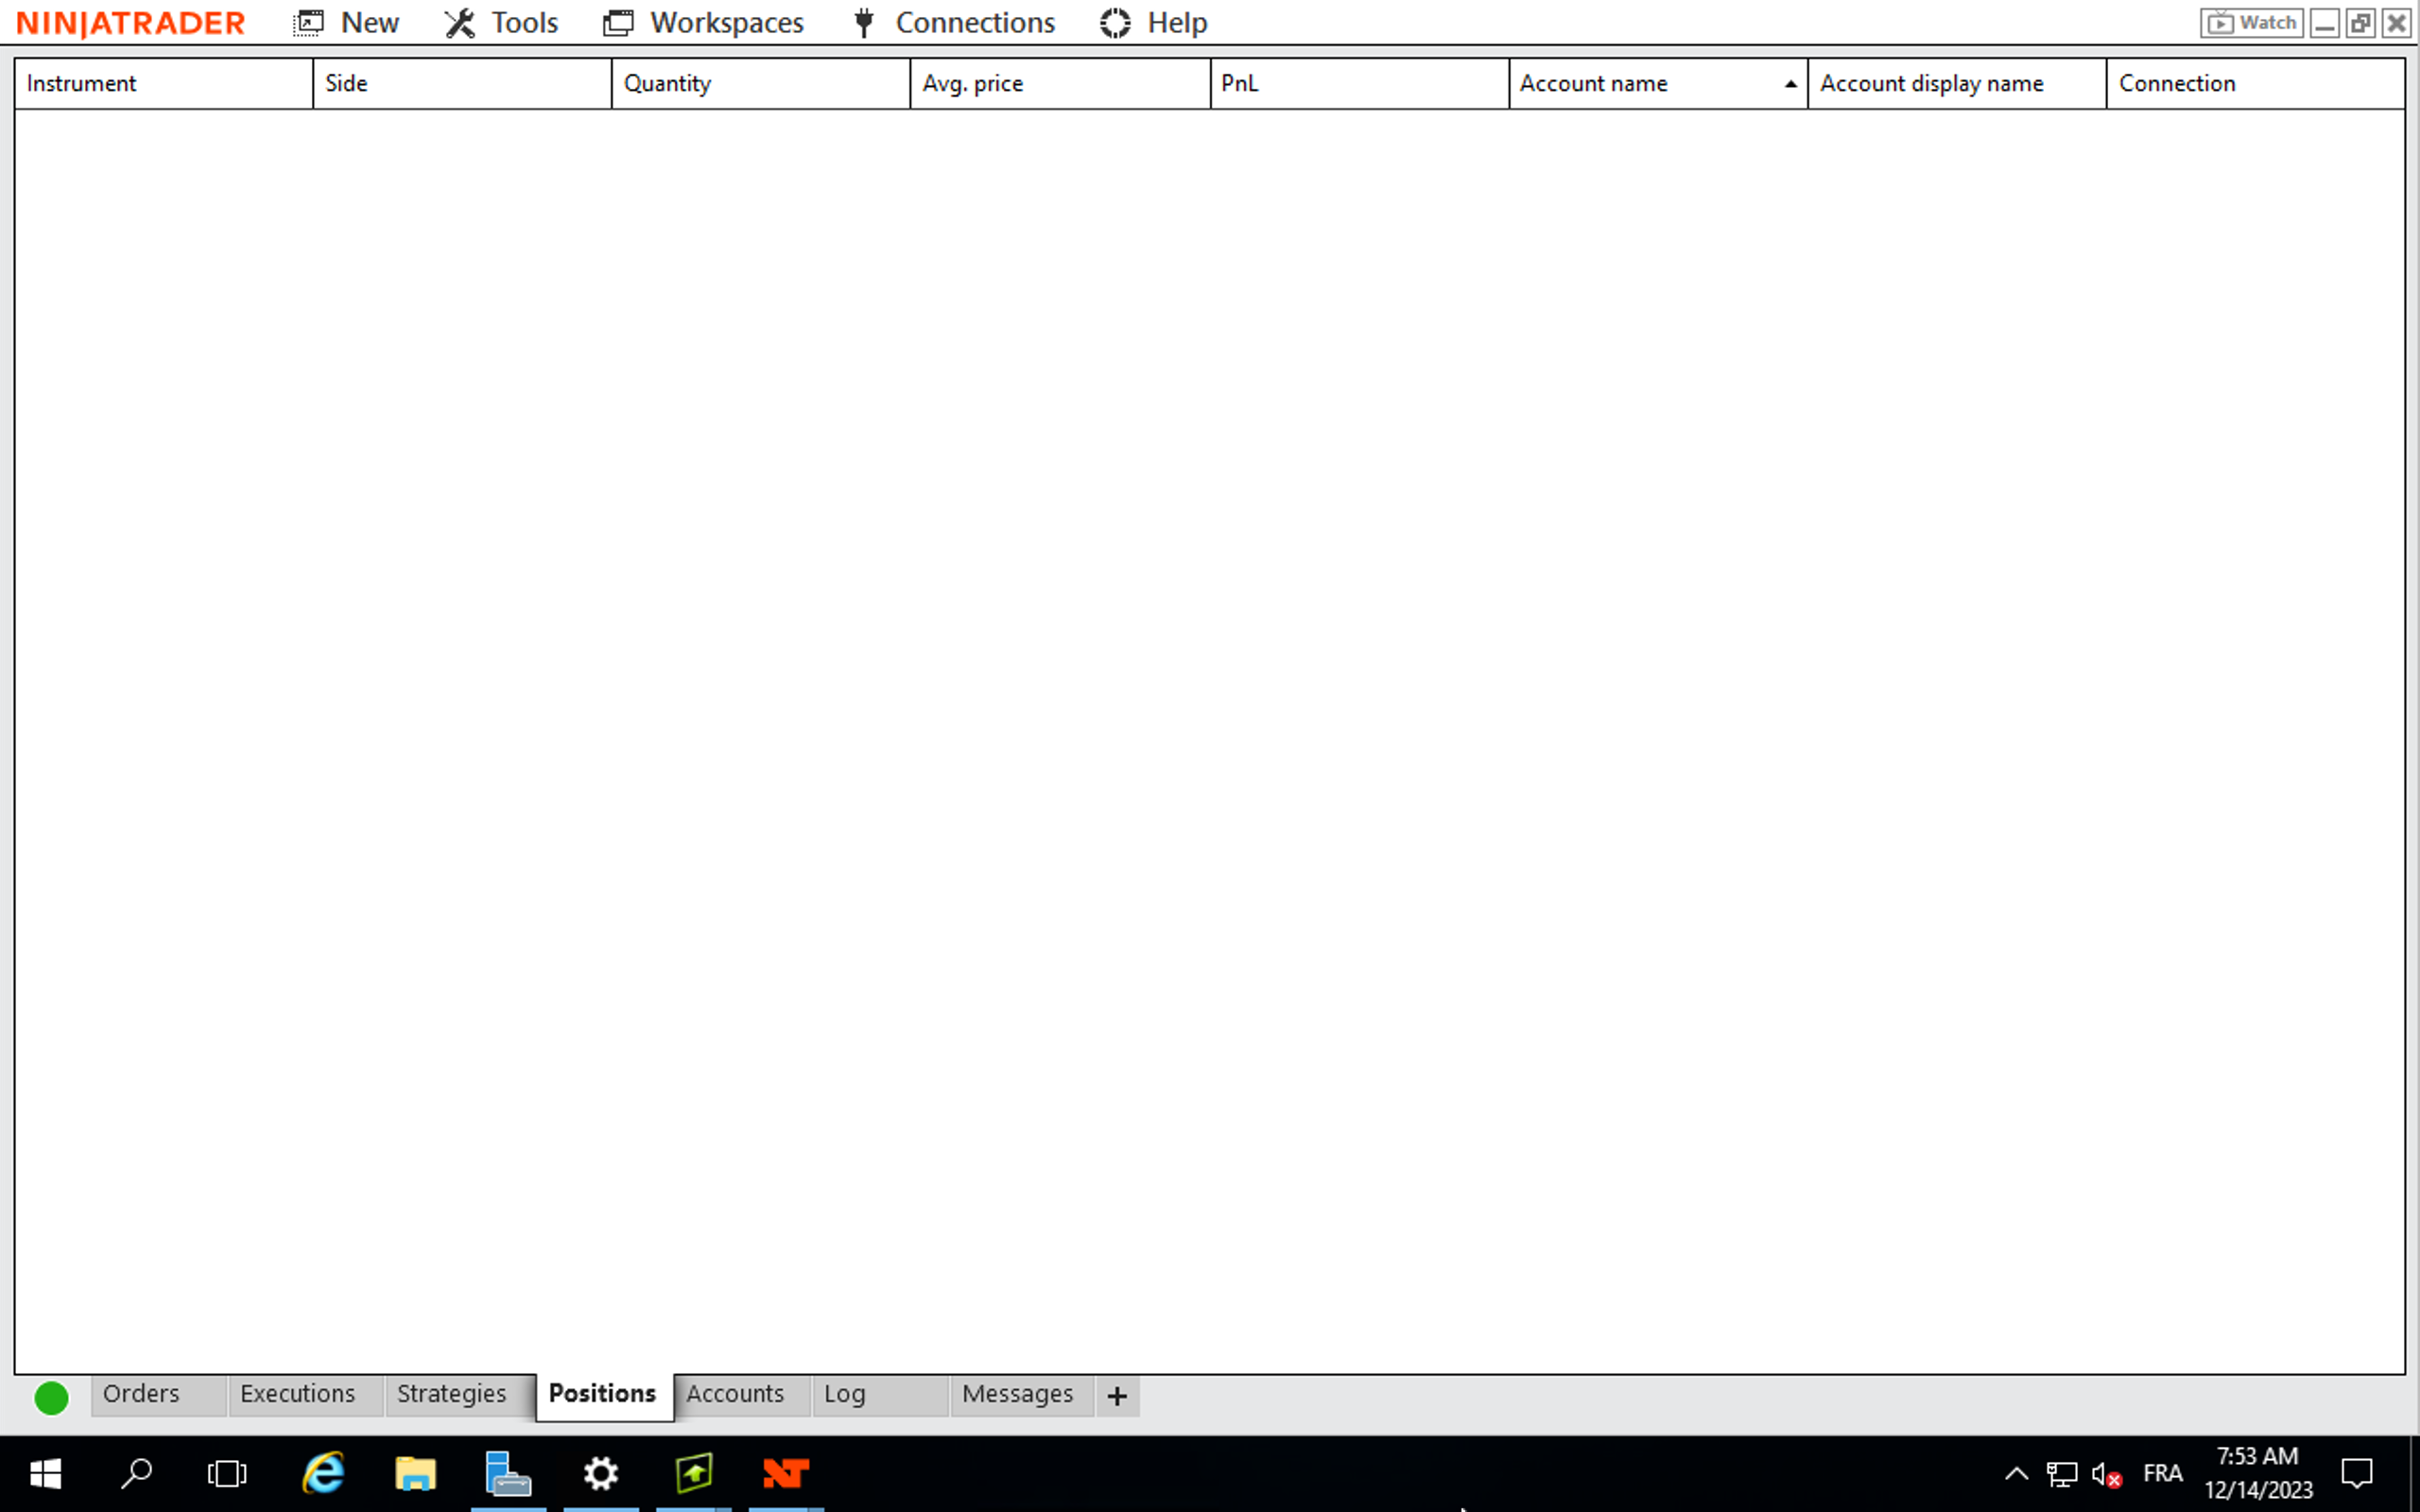Screen dimensions: 2420x1512
Task: Click the green connection status indicator
Action: (x=52, y=1397)
